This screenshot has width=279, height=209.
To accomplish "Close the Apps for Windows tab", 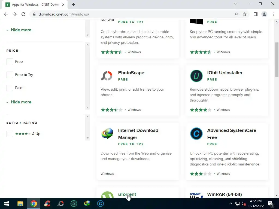I will coord(63,5).
